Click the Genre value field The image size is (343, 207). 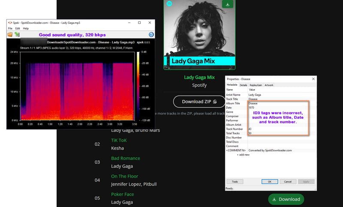(x=282, y=112)
